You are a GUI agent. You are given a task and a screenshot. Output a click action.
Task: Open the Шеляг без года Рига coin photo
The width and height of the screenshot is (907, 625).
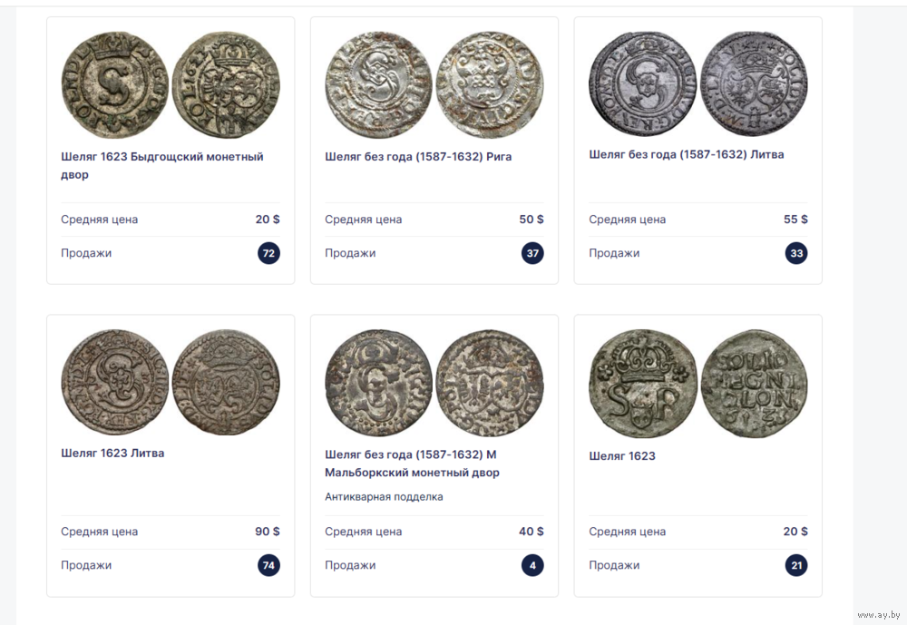click(434, 84)
